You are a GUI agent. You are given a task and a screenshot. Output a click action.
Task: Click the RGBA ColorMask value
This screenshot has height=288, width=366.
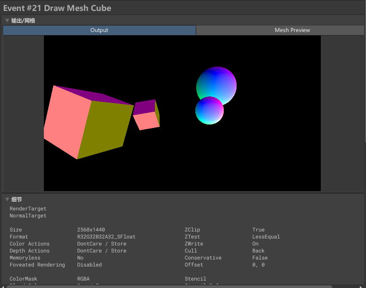click(x=84, y=279)
